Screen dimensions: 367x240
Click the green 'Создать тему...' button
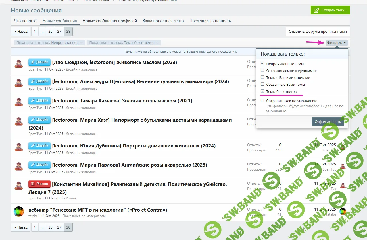[330, 10]
